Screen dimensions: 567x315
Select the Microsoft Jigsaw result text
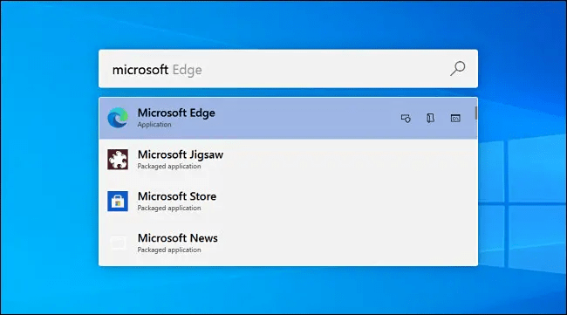pos(181,154)
